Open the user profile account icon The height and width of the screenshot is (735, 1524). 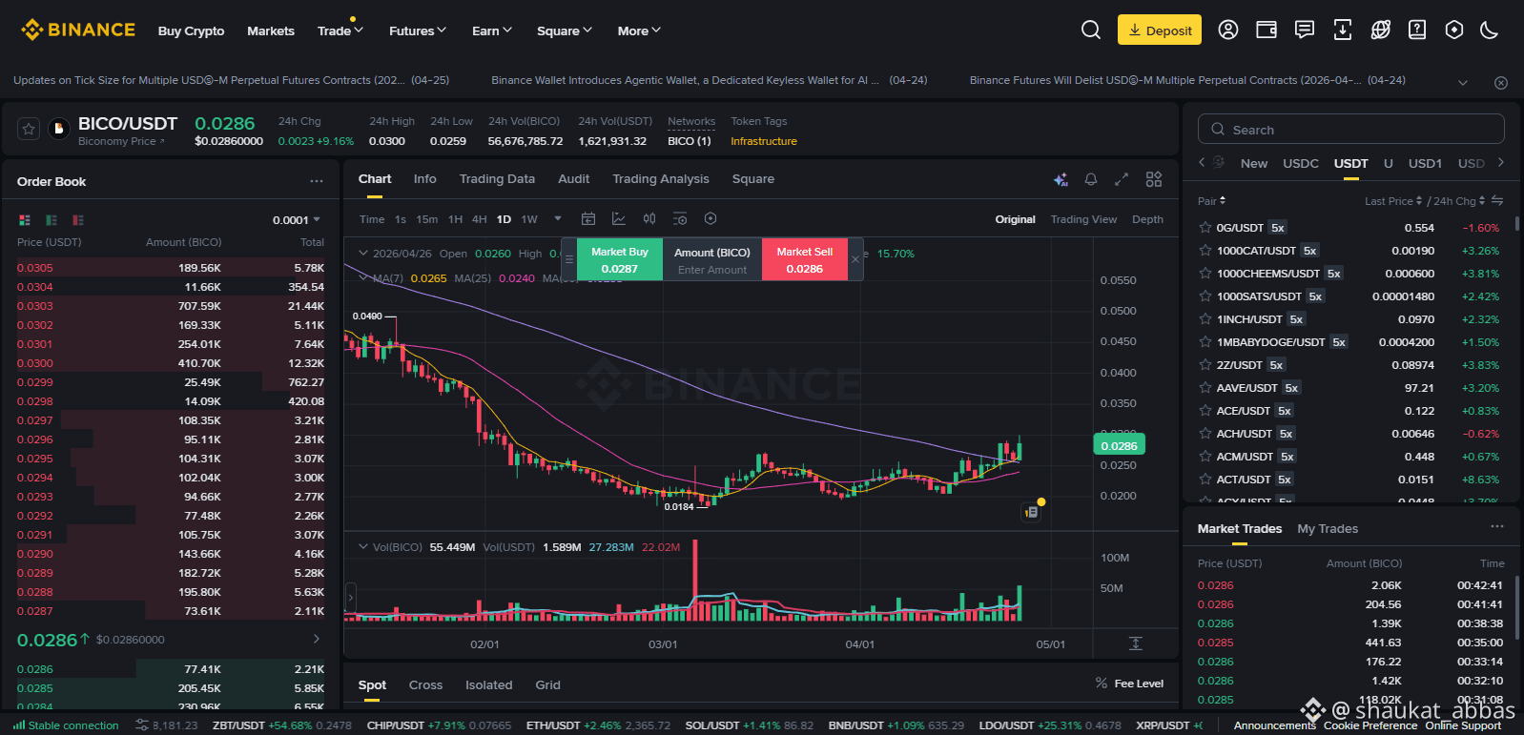1228,30
